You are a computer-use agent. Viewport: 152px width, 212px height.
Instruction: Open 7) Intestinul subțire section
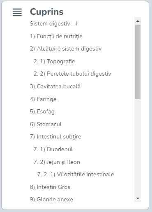pyautogui.click(x=55, y=137)
